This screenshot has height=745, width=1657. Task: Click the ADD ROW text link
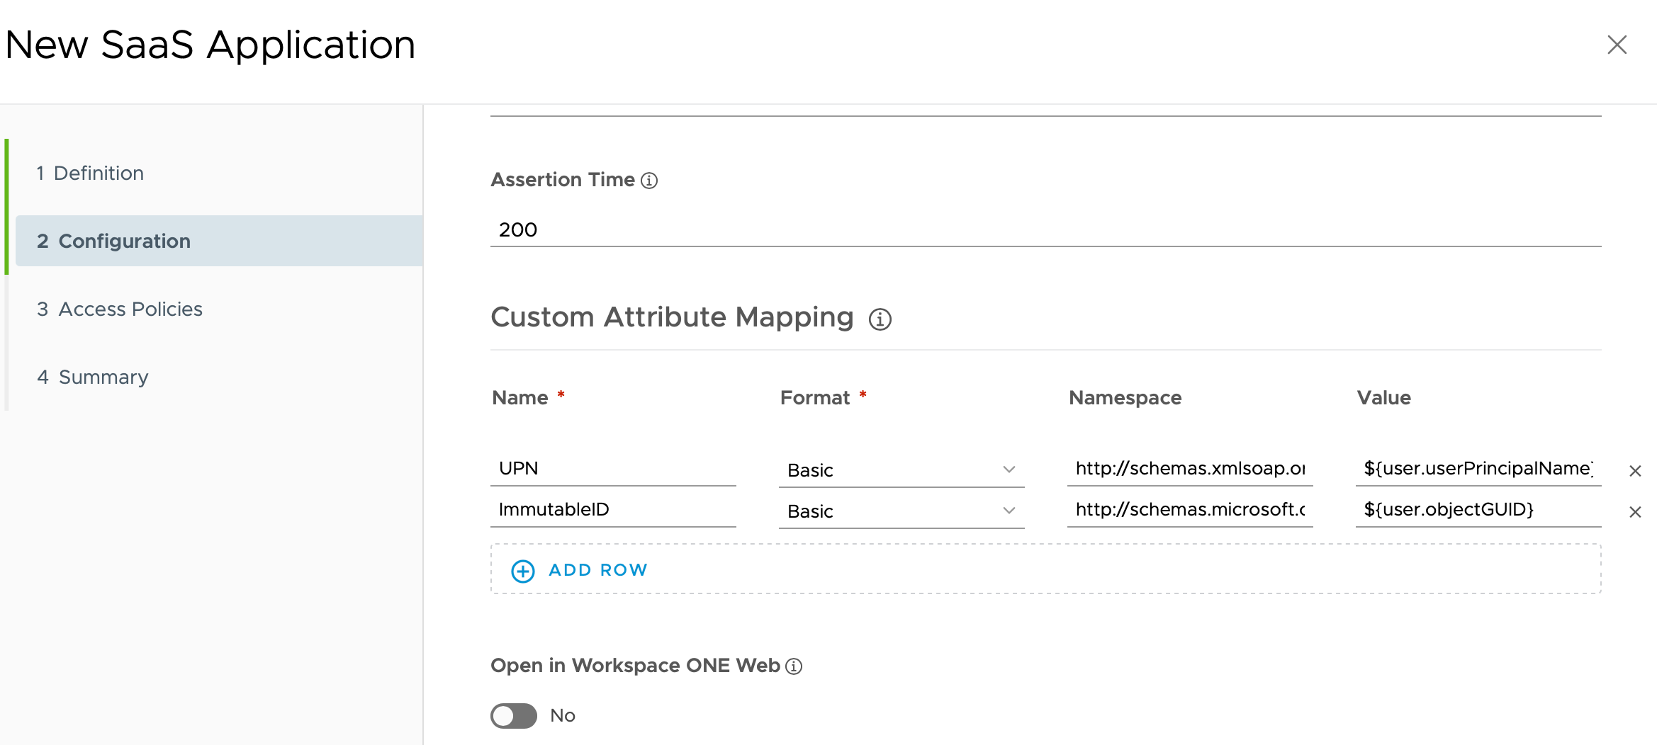[x=597, y=570]
